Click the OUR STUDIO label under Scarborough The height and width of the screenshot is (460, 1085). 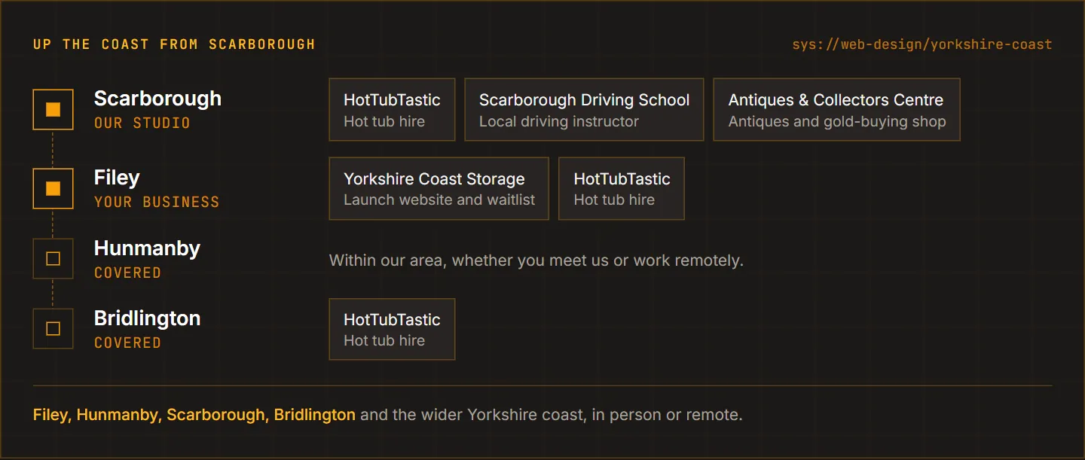(x=142, y=123)
